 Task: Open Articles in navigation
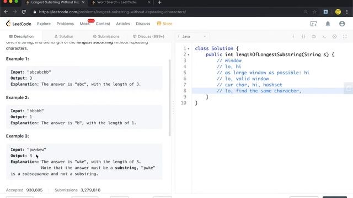[123, 24]
